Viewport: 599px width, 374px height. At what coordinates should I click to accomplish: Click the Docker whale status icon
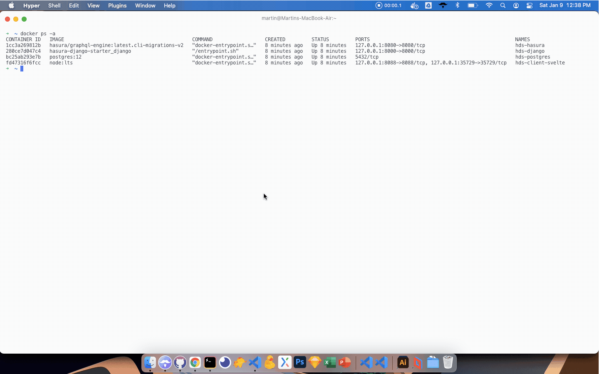click(x=414, y=5)
